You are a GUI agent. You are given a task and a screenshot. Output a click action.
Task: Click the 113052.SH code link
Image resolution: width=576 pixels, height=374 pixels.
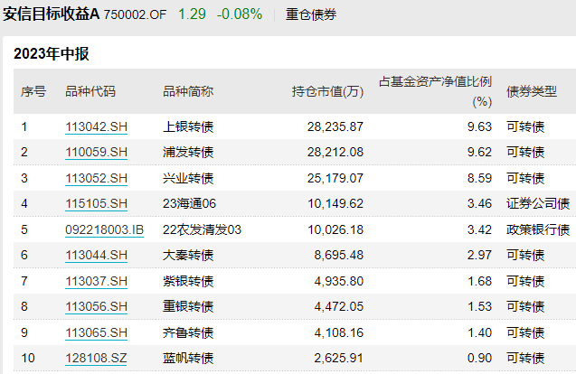coord(97,177)
